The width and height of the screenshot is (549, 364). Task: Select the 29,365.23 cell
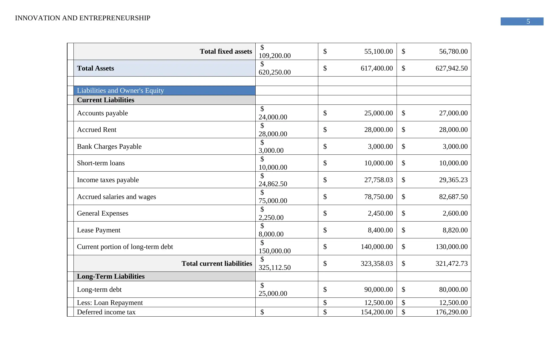tap(434, 180)
